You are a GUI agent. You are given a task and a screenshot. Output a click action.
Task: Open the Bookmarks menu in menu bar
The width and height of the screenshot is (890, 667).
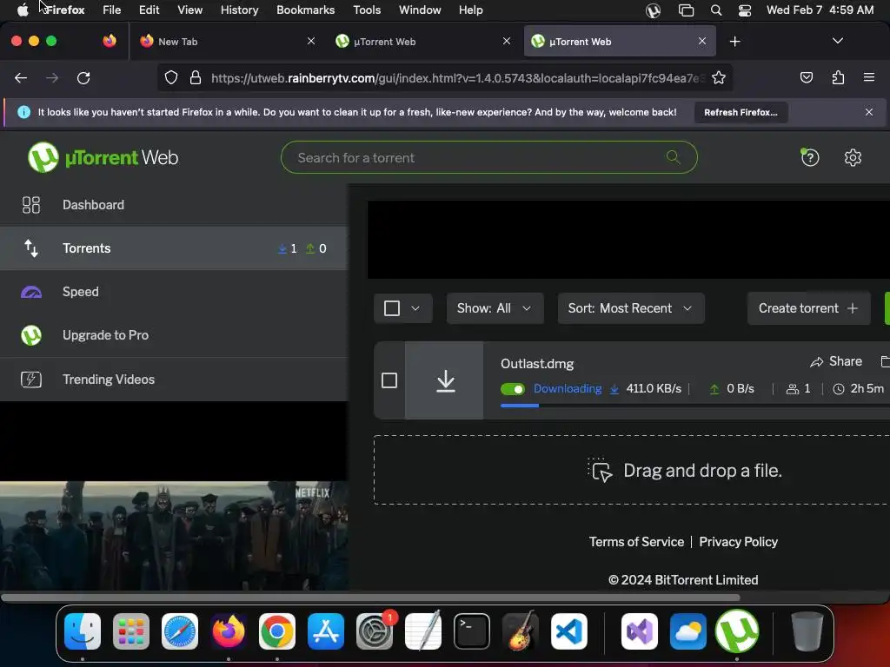click(x=305, y=10)
